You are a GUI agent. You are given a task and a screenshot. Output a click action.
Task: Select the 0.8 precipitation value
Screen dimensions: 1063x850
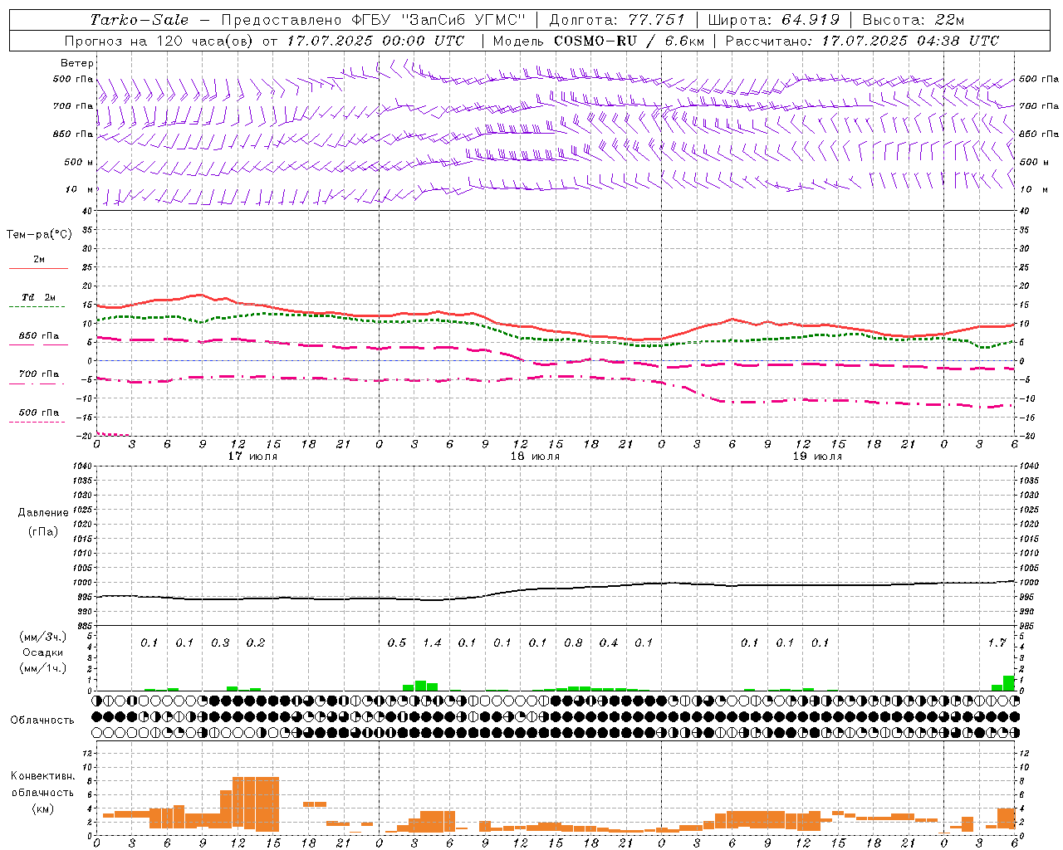(573, 643)
